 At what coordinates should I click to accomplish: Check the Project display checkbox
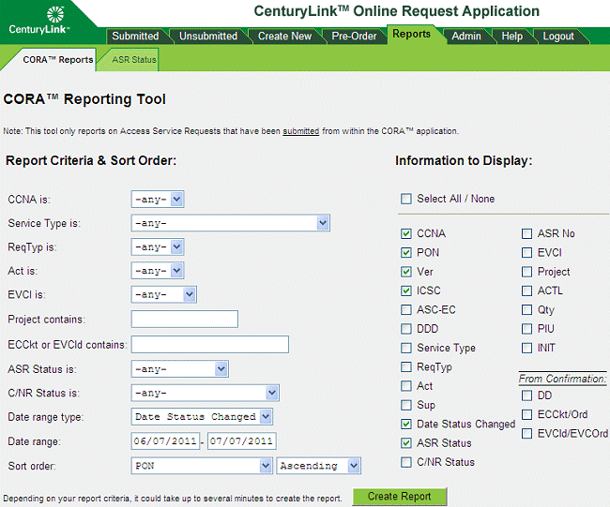[x=526, y=272]
